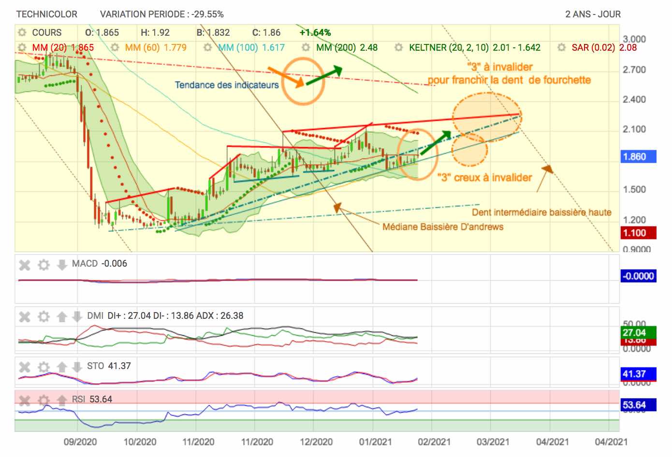Click the blue 53.64 RSI value marker

pos(638,405)
